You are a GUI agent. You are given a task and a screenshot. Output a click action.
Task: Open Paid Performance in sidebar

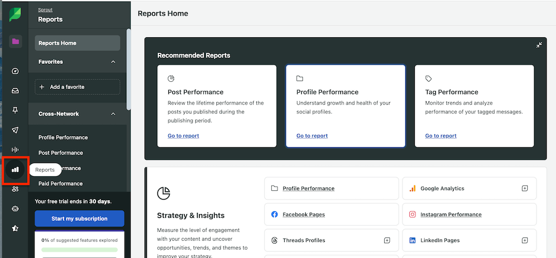point(61,183)
